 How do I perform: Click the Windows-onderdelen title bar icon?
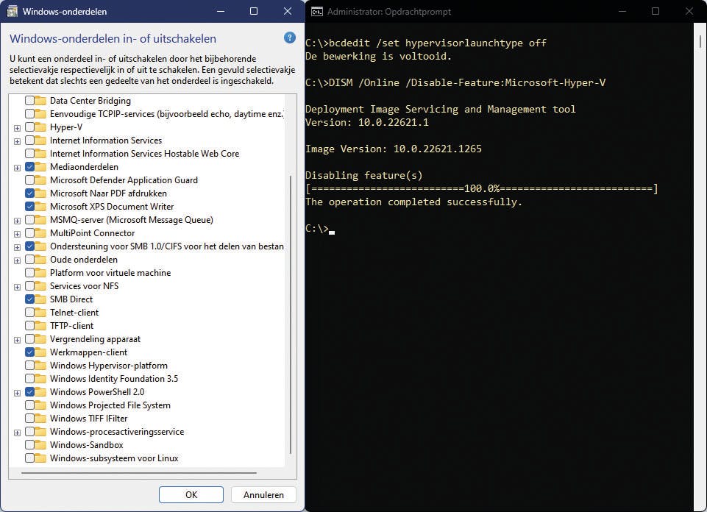pos(13,11)
